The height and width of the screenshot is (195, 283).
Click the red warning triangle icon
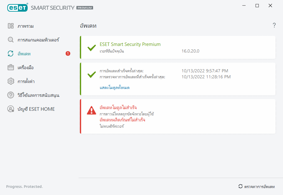(x=92, y=110)
